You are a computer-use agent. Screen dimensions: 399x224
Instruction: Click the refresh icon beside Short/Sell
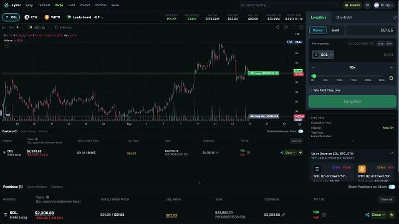[x=395, y=17]
